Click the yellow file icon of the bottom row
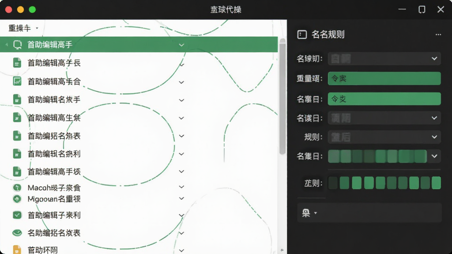Image resolution: width=452 pixels, height=254 pixels. coord(17,250)
